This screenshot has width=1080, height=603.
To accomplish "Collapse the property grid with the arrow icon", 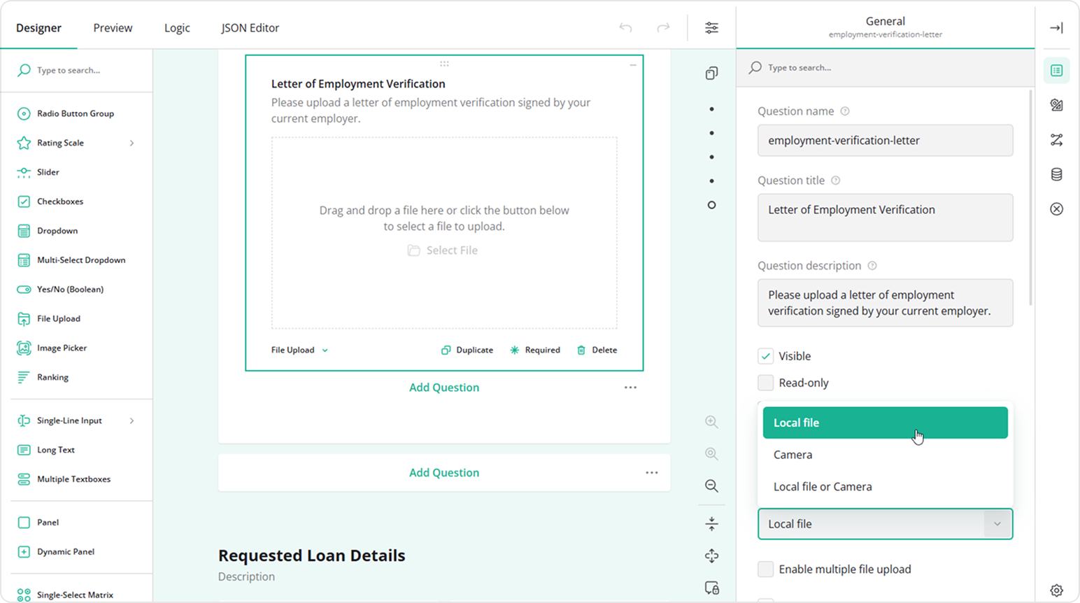I will click(1057, 28).
